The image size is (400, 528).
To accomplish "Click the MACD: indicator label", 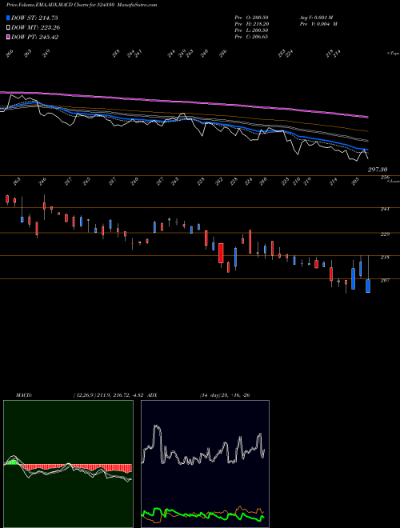I will (x=23, y=395).
